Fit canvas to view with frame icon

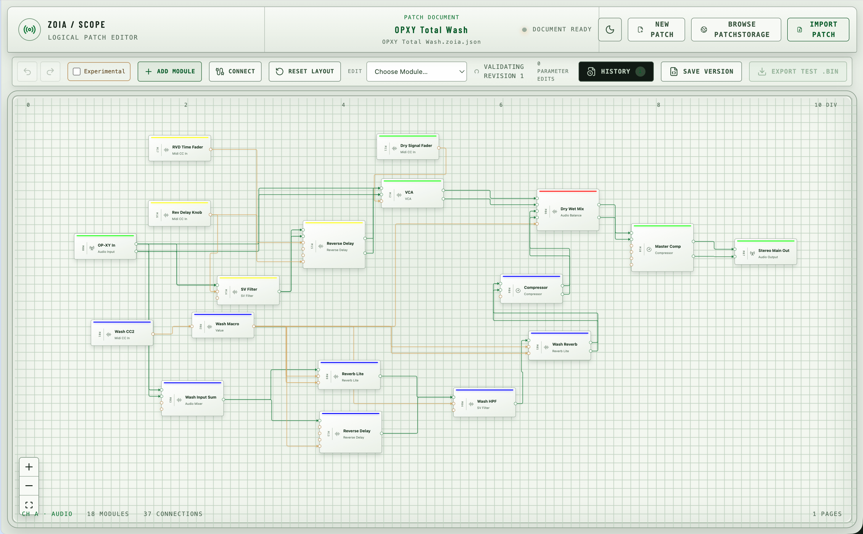(29, 505)
